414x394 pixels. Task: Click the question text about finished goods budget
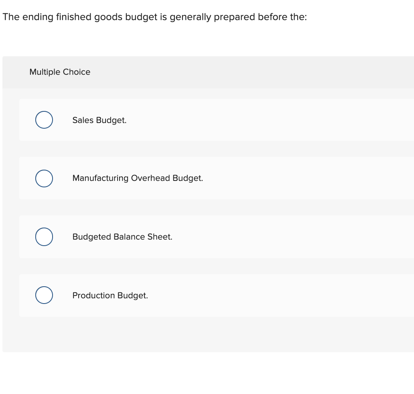tap(155, 17)
